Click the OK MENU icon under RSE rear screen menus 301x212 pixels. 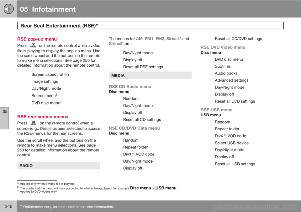[34, 123]
